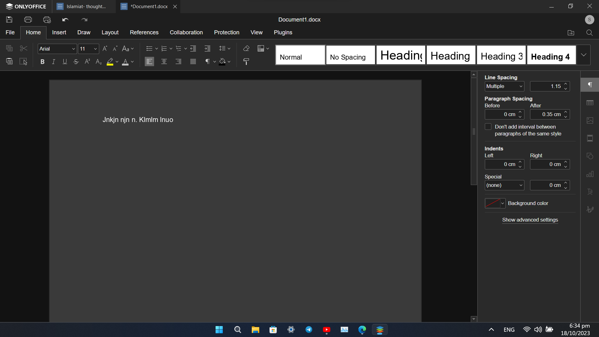Open Shape settings in right sidebar
This screenshot has width=599, height=337.
point(590,156)
